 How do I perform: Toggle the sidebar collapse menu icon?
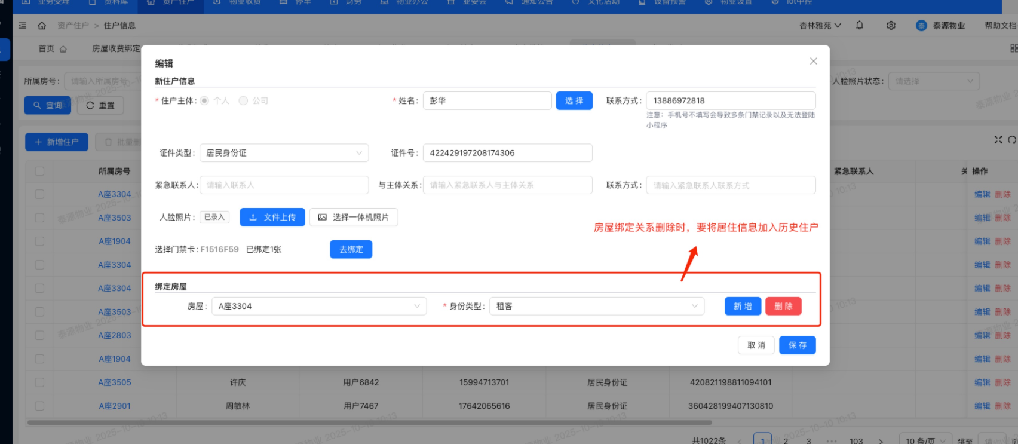click(x=23, y=26)
